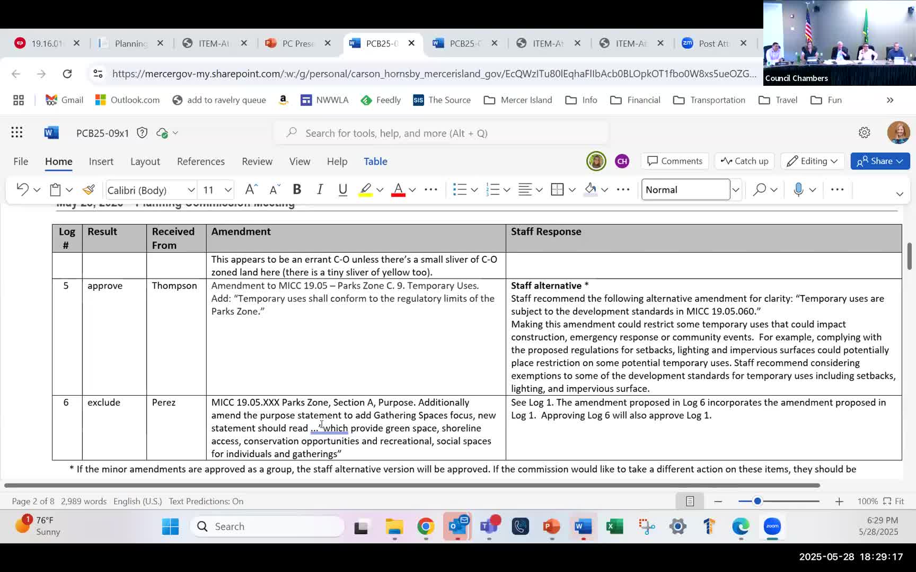
Task: Click the Undo arrow icon
Action: point(22,190)
